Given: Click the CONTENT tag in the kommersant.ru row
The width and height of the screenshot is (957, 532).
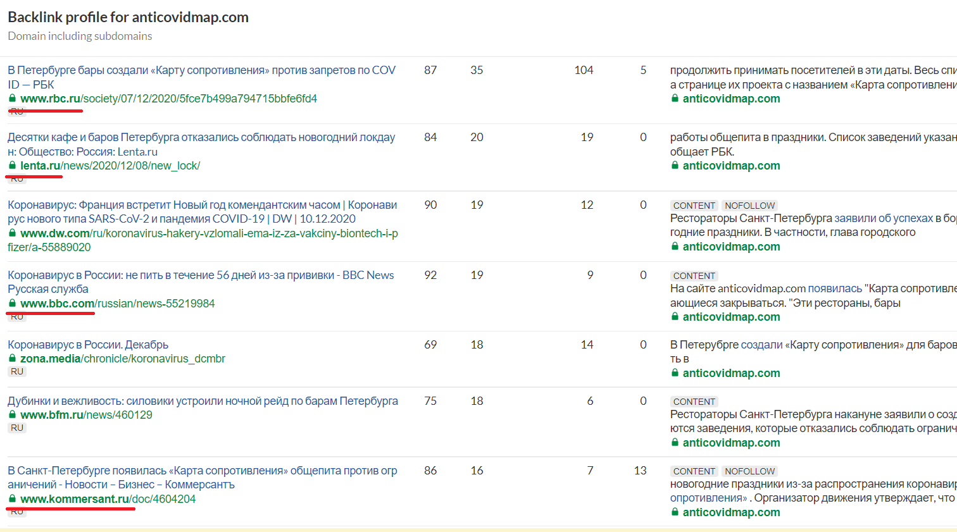Looking at the screenshot, I should [x=694, y=471].
